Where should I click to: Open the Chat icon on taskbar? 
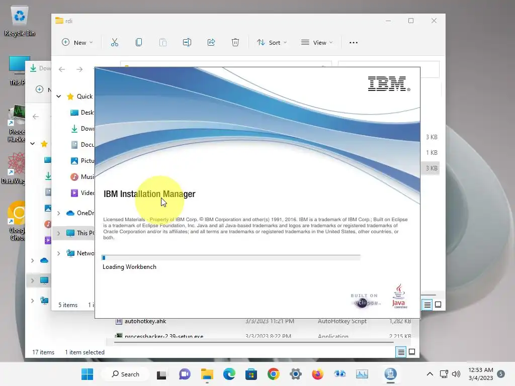tap(185, 374)
